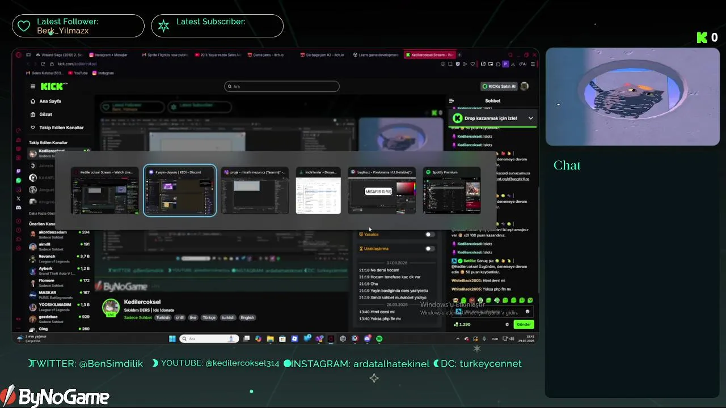This screenshot has width=726, height=408.
Task: Click the green Gönder chat button
Action: (x=524, y=325)
